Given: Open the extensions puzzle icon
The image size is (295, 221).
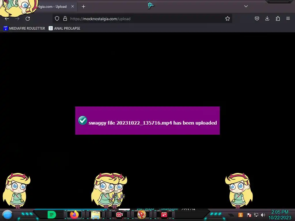Looking at the screenshot, I should pos(278,18).
